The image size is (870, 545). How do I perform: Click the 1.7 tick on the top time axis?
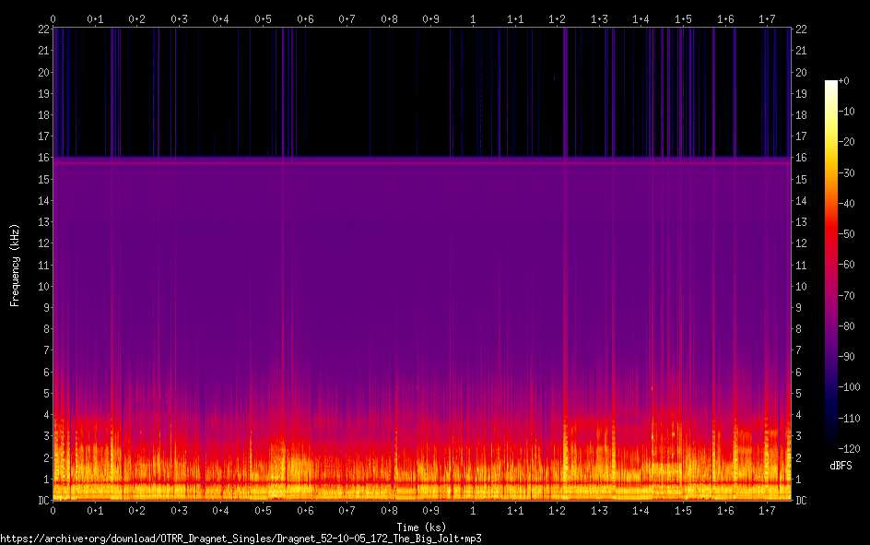click(767, 18)
